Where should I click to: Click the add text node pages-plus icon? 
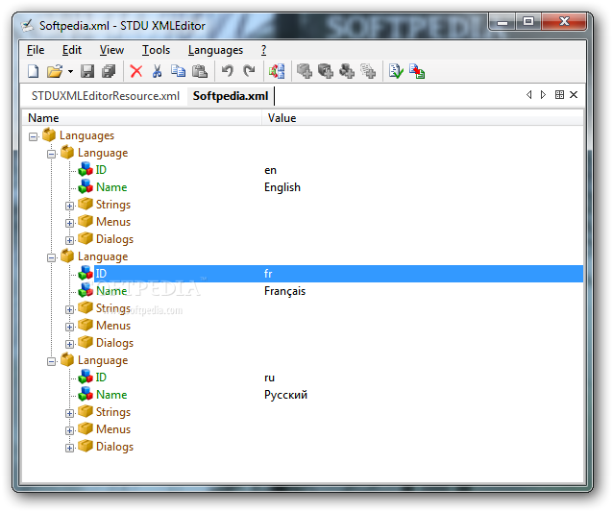pos(368,71)
